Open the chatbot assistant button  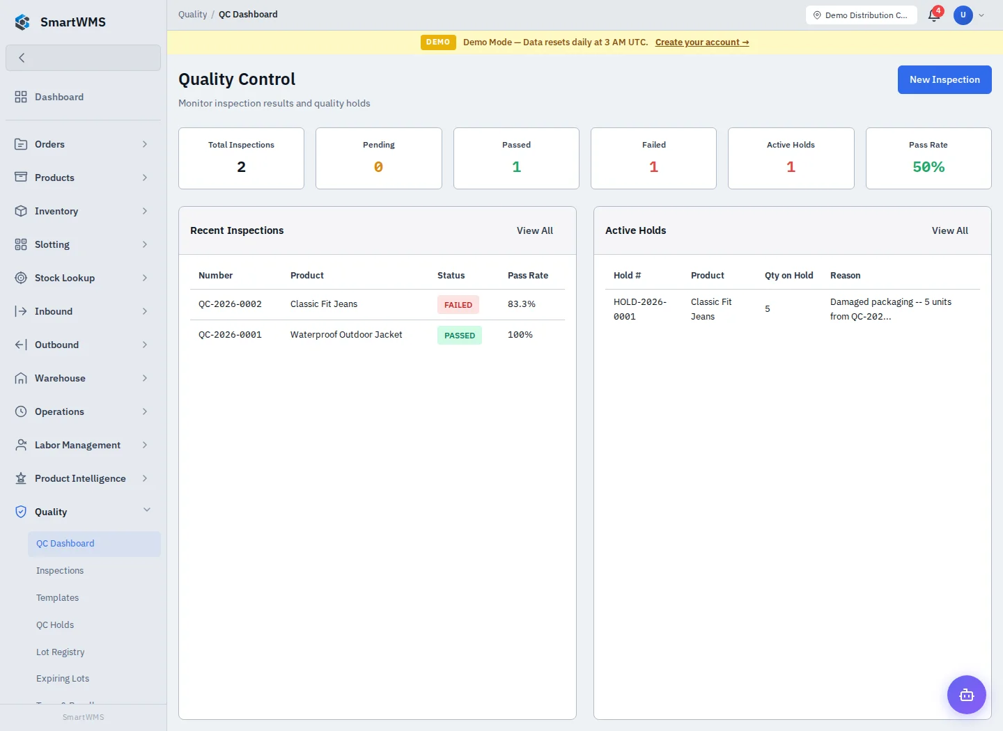tap(967, 695)
